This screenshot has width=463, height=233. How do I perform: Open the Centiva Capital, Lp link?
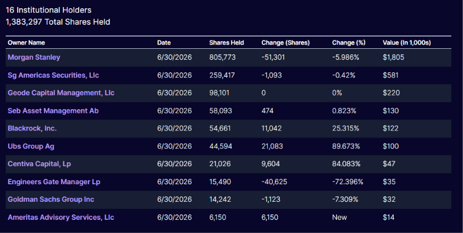coord(39,164)
